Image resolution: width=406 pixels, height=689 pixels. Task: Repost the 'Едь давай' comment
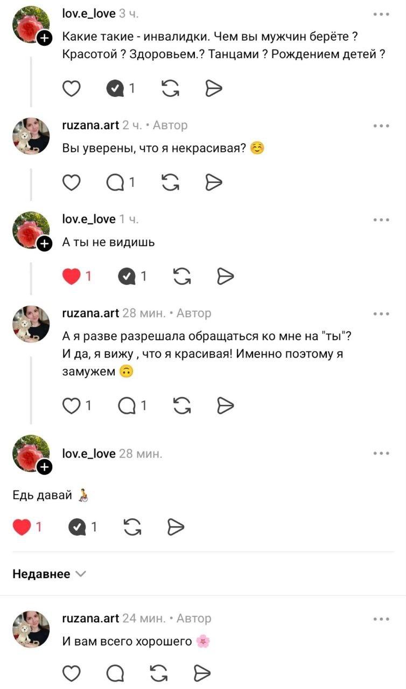[132, 527]
